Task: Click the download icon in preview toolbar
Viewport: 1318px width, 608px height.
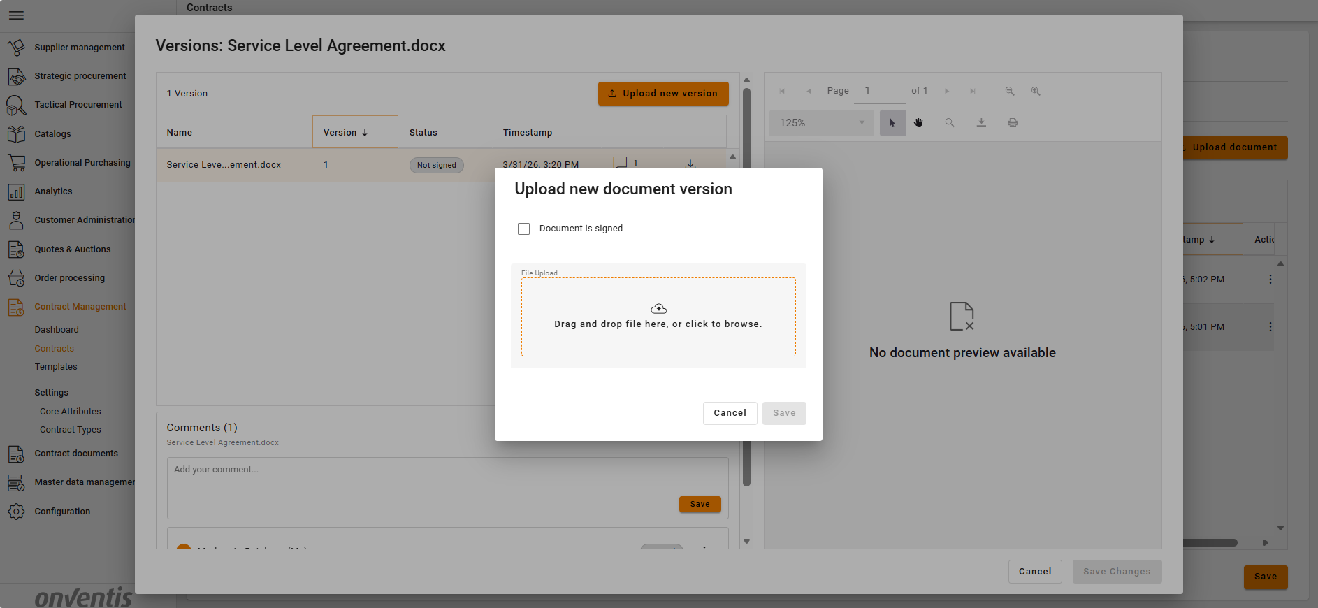Action: [x=981, y=123]
